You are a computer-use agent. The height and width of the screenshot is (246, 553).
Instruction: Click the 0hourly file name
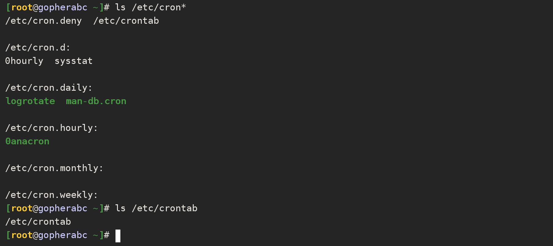[24, 61]
